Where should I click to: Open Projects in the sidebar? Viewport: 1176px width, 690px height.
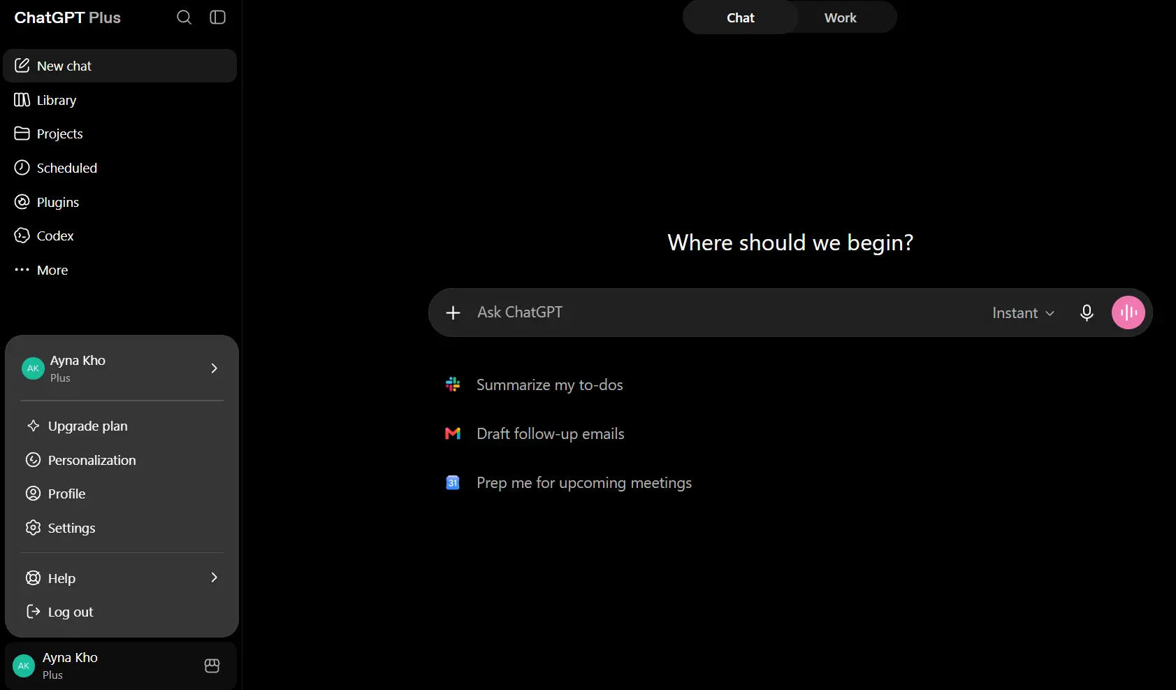(120, 134)
